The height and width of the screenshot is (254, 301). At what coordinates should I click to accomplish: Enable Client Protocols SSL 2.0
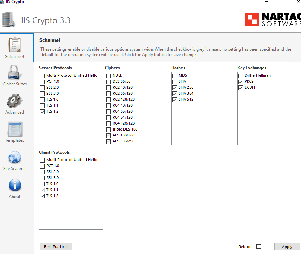pos(43,172)
